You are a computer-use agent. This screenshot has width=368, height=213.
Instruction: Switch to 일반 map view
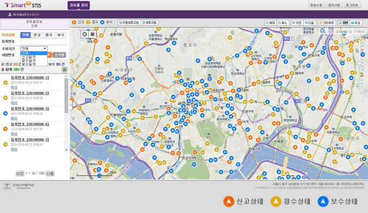point(344,23)
